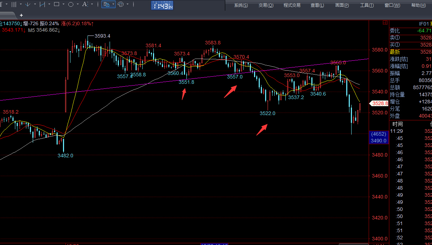Open the 交易(Q) trading menu

266,5
